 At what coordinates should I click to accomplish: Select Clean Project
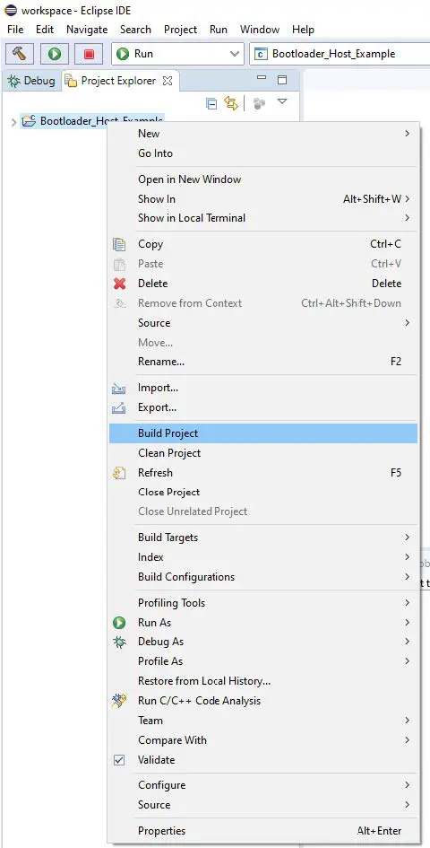(263, 453)
